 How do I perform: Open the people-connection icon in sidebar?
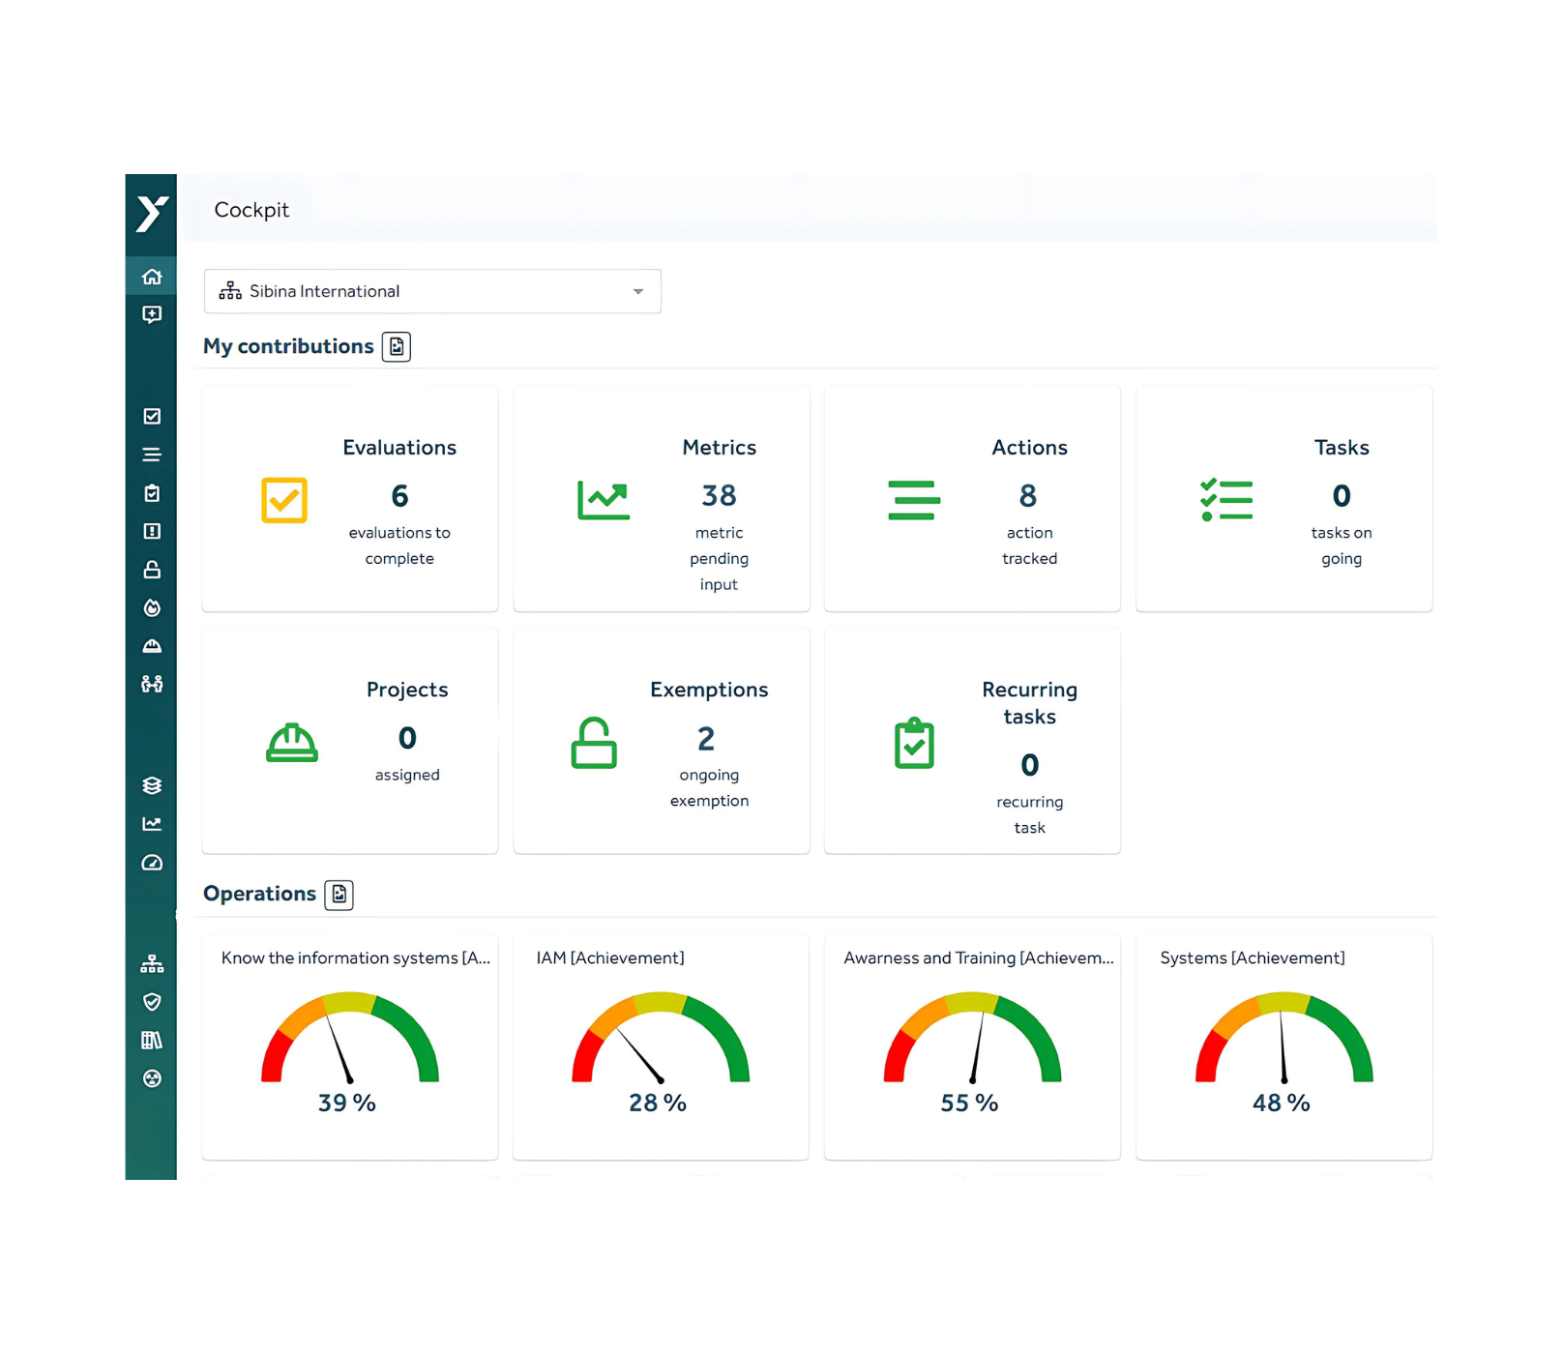(152, 684)
